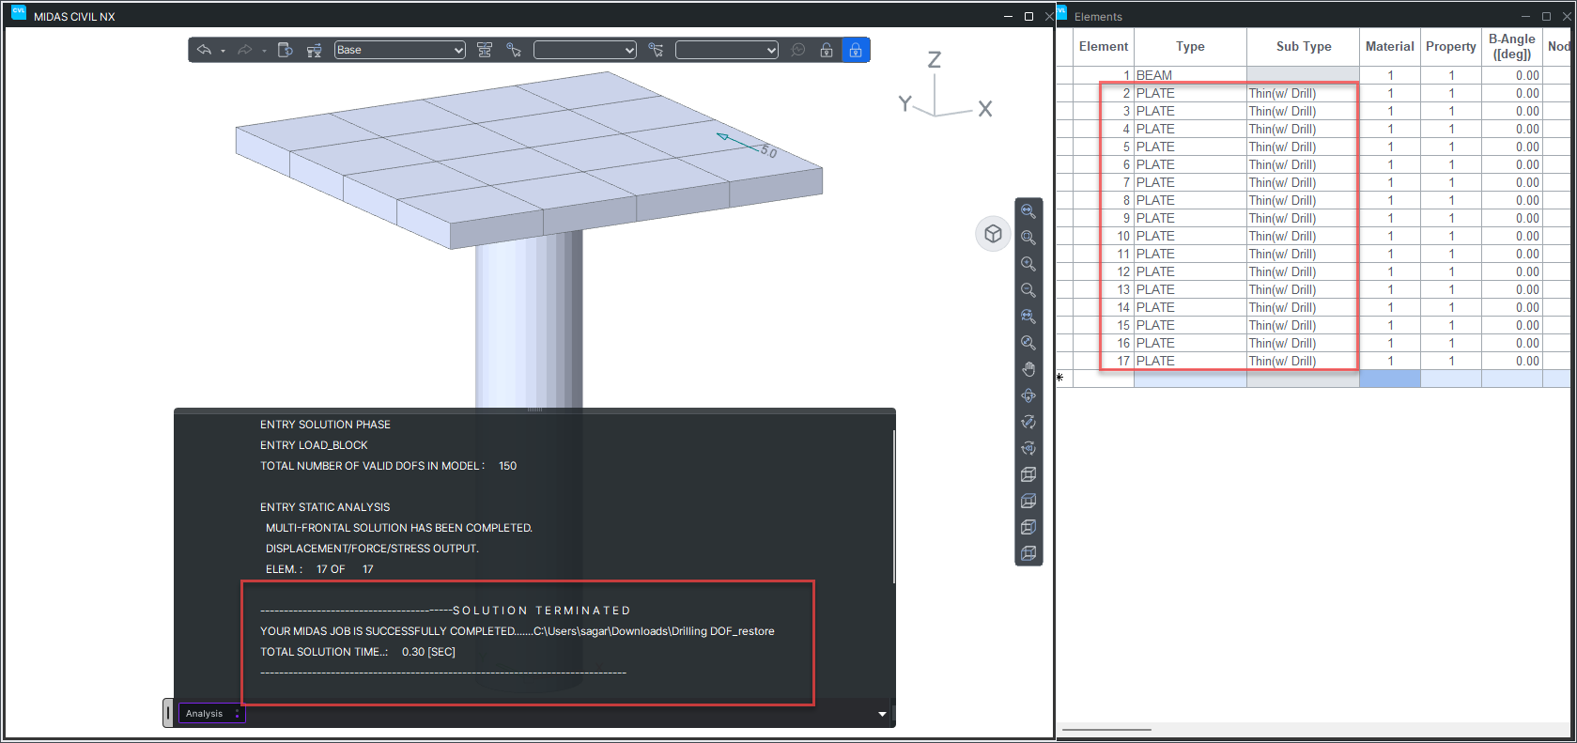
Task: Minimize the MIDAS CIVIL NX window
Action: point(1008,16)
